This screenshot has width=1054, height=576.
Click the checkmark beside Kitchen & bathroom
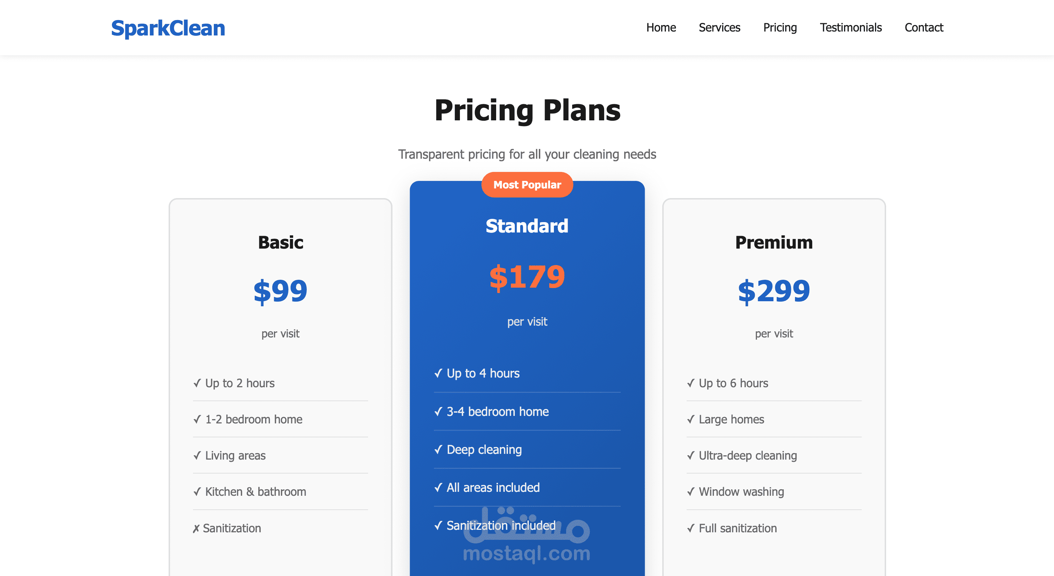(197, 491)
